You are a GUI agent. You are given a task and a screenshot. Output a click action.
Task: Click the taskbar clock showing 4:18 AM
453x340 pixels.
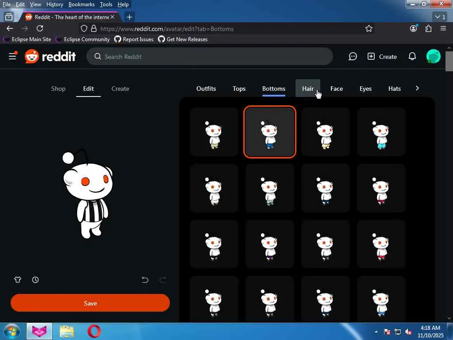(x=430, y=331)
